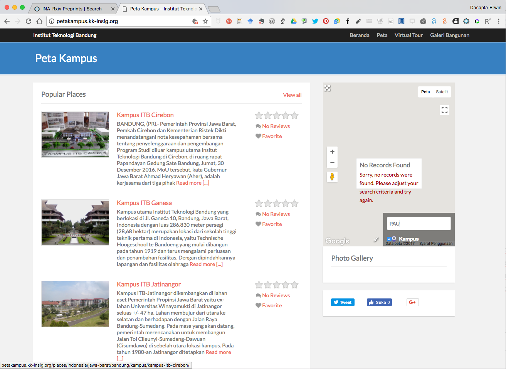Screen dimensions: 506x369
Task: Open the Kampus ITB Jatinangor title link
Action: tap(149, 284)
